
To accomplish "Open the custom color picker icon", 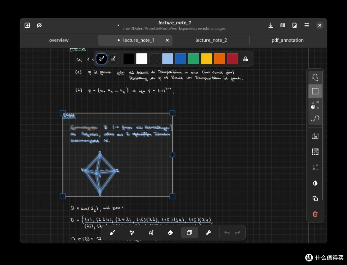I will click(245, 59).
